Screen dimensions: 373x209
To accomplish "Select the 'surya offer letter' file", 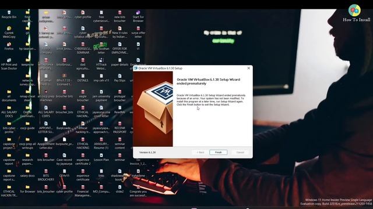I will point(138,33).
